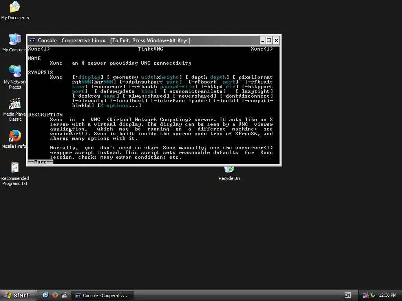Click the TightVNC header text
The height and width of the screenshot is (301, 402).
tap(150, 49)
